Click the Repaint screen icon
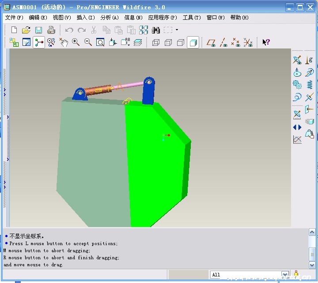Image resolution: width=318 pixels, height=283 pixels. point(26,42)
